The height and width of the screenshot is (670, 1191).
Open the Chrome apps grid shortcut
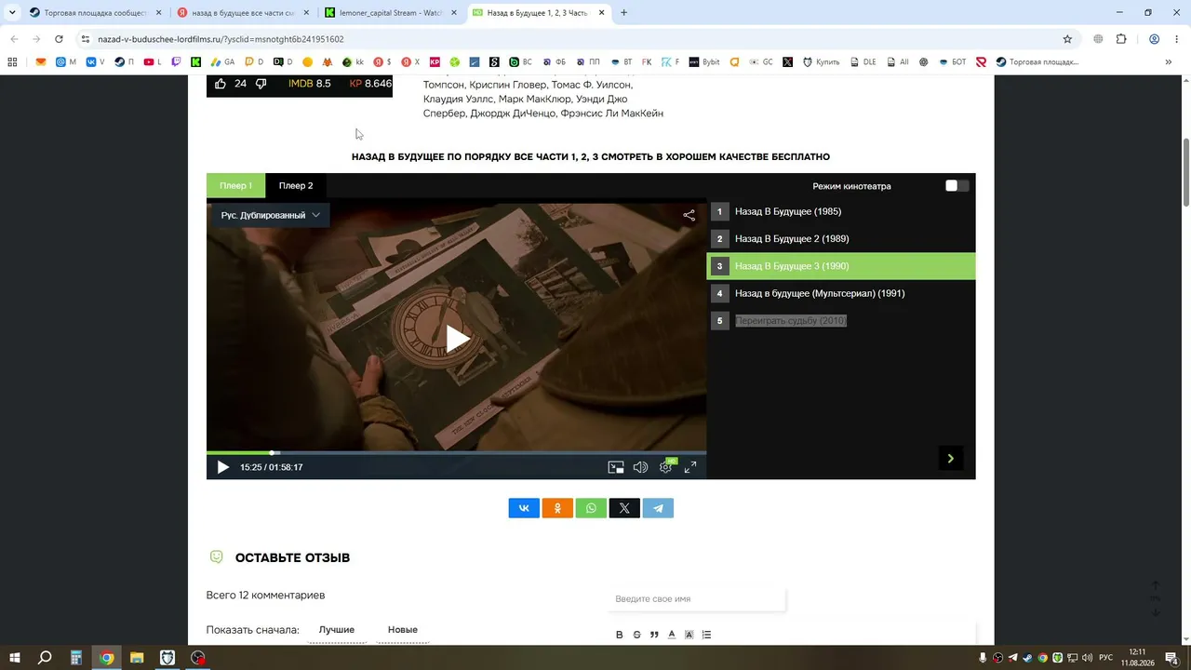click(x=12, y=62)
